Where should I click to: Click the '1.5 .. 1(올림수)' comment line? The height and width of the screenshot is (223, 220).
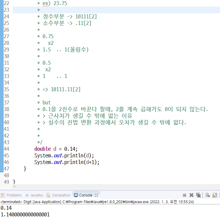[65, 50]
